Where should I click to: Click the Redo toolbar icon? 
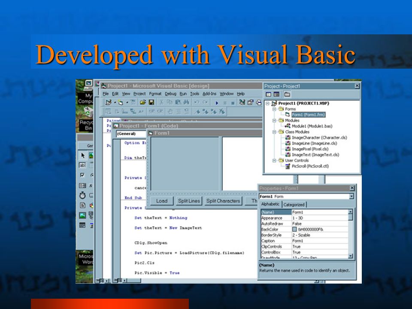(x=205, y=102)
